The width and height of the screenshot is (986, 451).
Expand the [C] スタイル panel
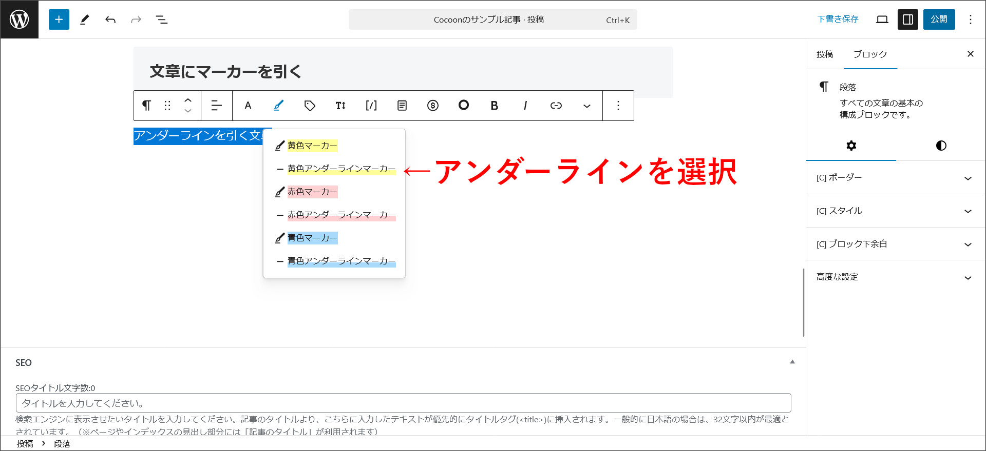point(896,211)
